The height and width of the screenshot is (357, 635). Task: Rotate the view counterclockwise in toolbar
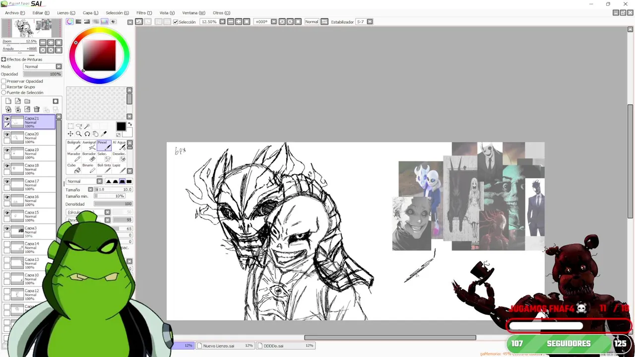coord(282,22)
